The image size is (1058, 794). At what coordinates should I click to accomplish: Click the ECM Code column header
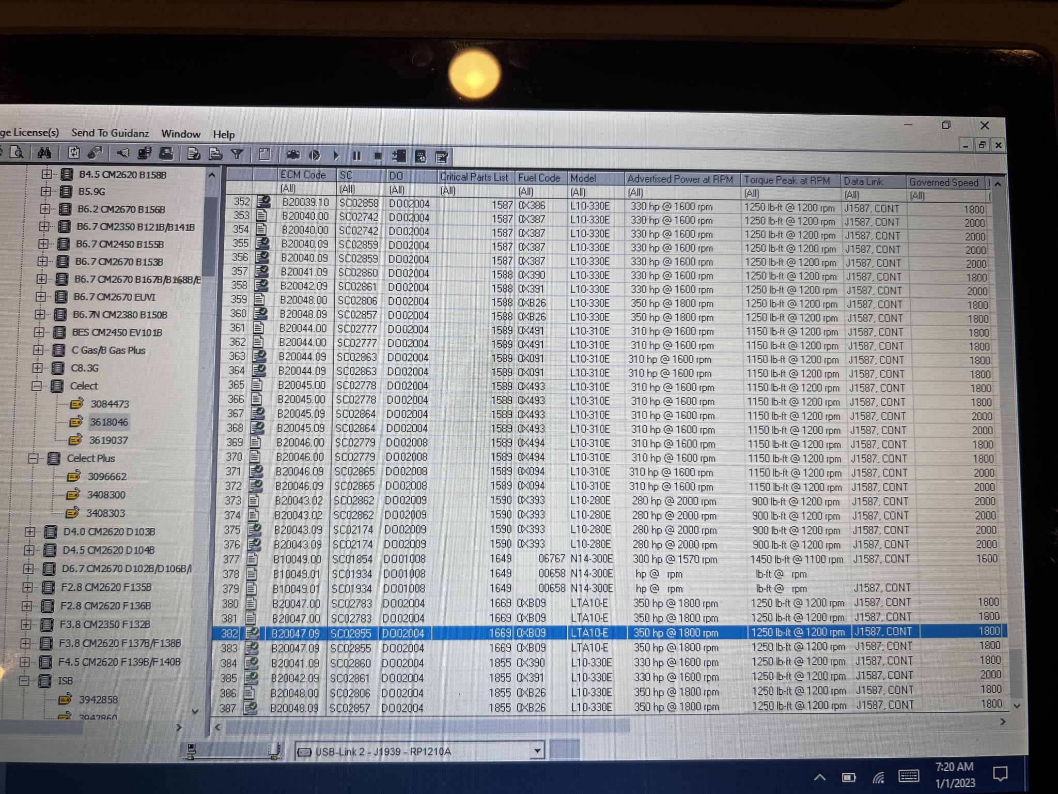(x=303, y=175)
